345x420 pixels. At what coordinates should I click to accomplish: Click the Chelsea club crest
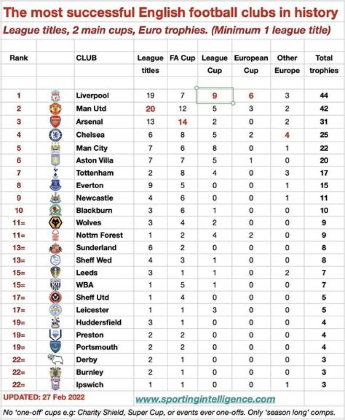(56, 135)
